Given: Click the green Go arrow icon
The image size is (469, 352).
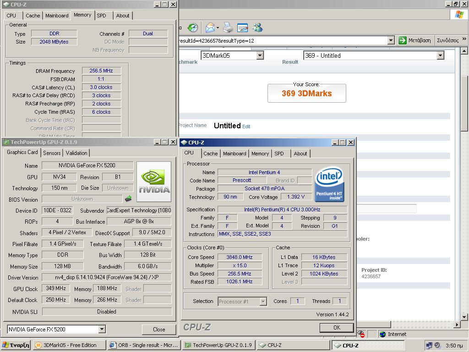Looking at the screenshot, I should [x=403, y=40].
